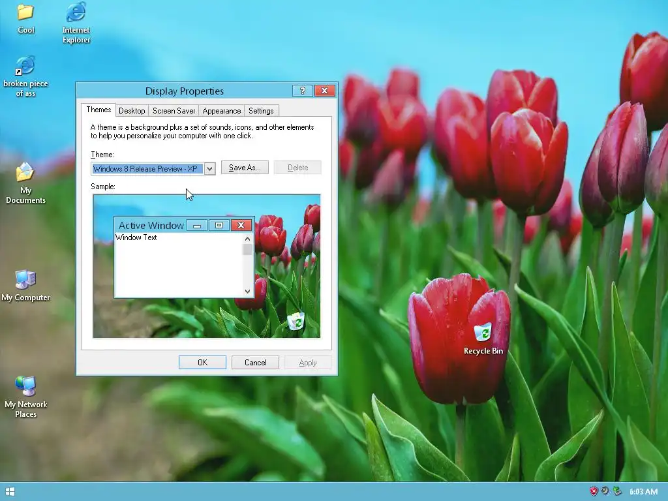Viewport: 668px width, 501px height.
Task: Click the help question mark button
Action: [303, 91]
